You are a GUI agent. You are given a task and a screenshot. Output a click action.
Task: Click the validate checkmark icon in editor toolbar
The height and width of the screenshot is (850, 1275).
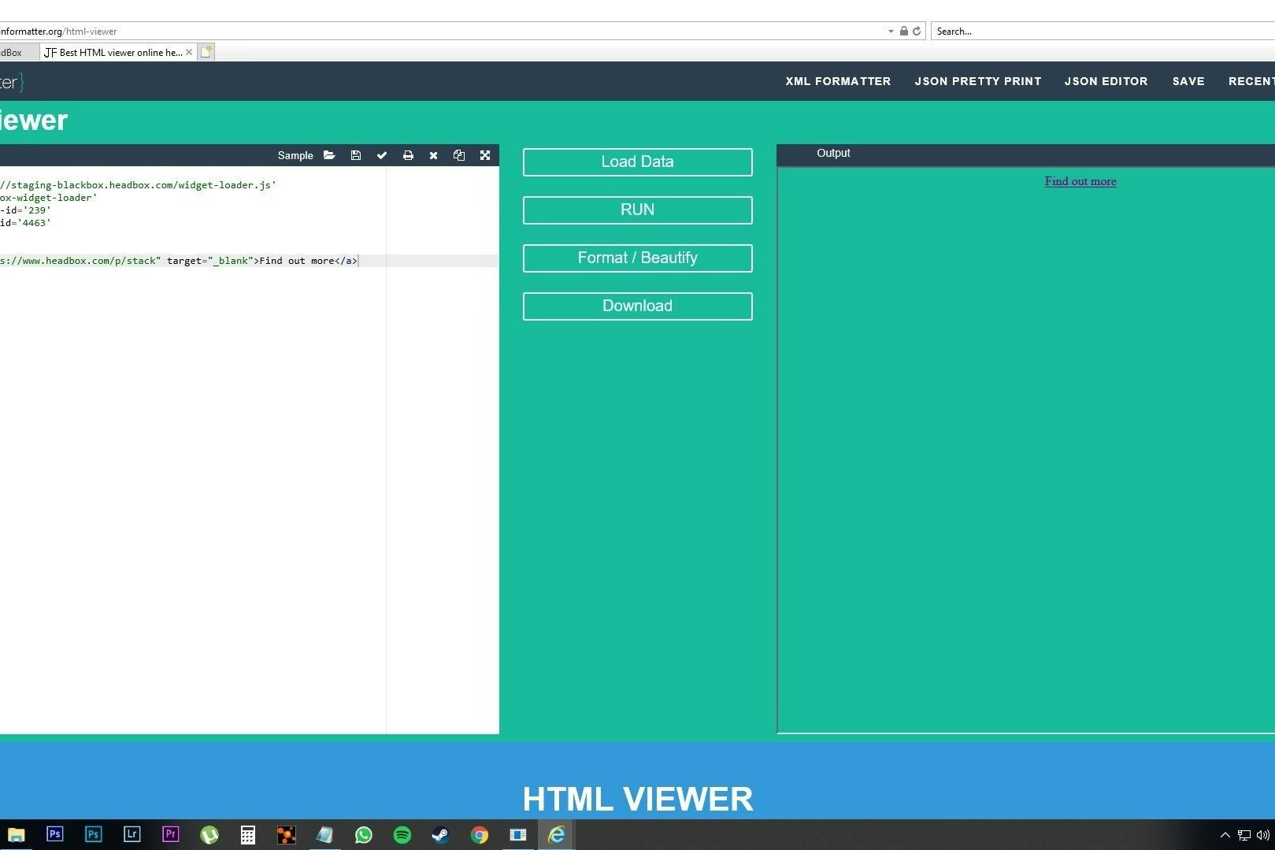click(382, 155)
